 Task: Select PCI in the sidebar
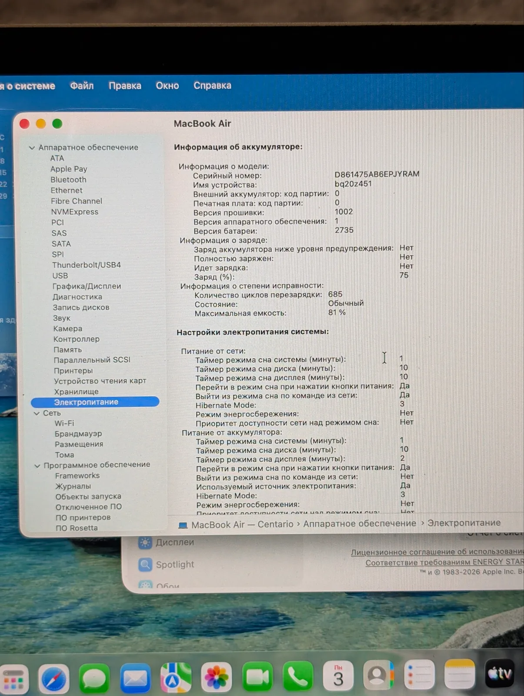click(57, 222)
